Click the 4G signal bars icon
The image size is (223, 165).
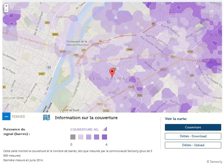pos(105,129)
